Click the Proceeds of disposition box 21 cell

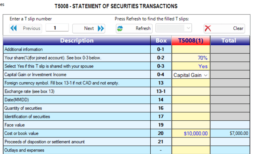click(x=191, y=142)
